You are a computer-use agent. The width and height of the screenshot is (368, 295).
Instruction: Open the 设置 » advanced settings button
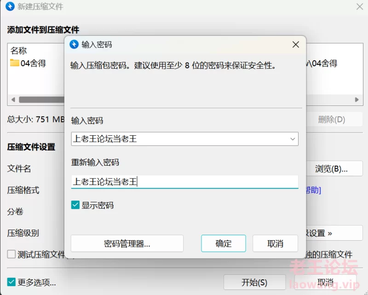point(334,233)
